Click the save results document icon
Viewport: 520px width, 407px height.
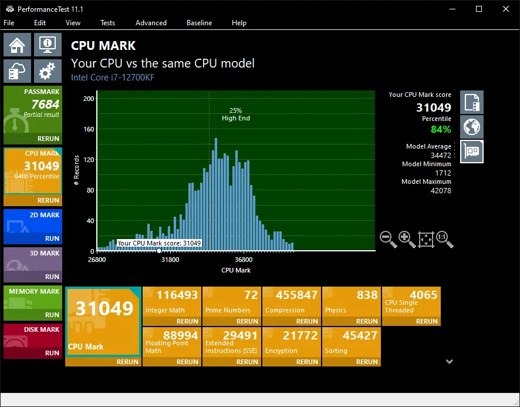click(x=472, y=102)
